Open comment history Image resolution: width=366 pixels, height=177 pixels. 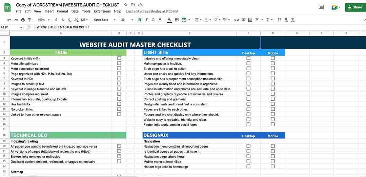click(x=321, y=7)
